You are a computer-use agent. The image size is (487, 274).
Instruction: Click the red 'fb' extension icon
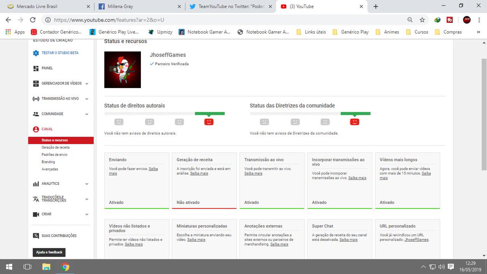pos(450,19)
